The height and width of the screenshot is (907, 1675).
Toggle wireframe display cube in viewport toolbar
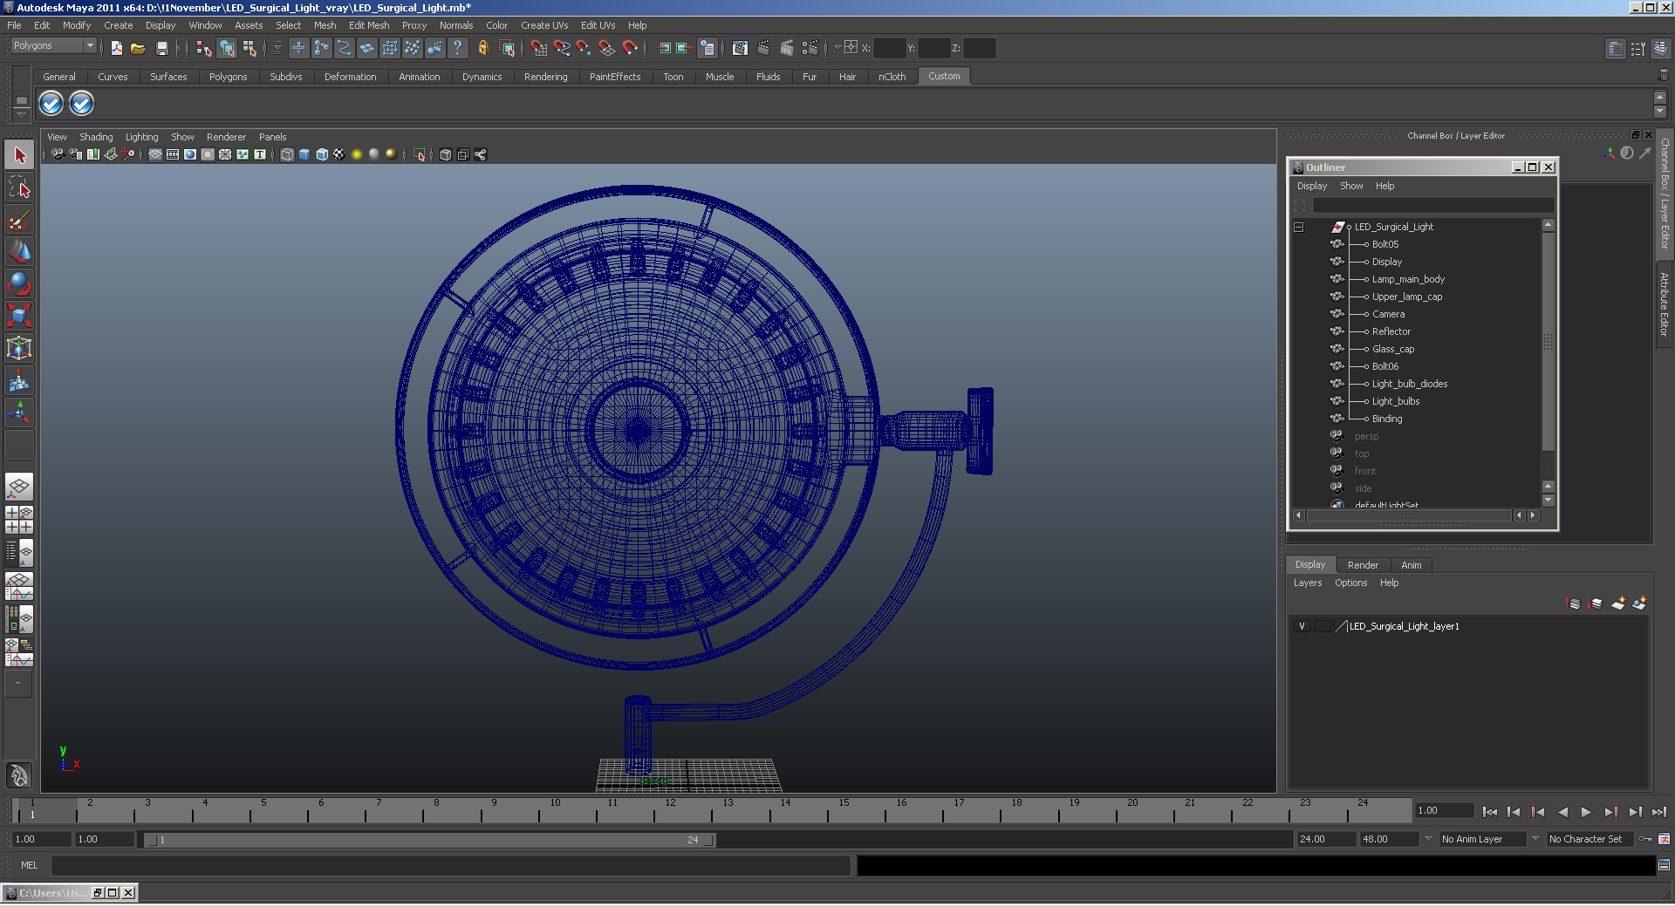tap(287, 154)
